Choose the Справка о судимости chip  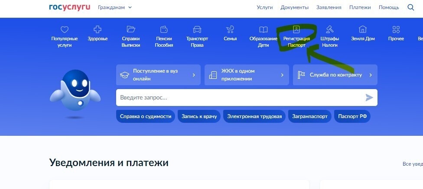click(146, 116)
